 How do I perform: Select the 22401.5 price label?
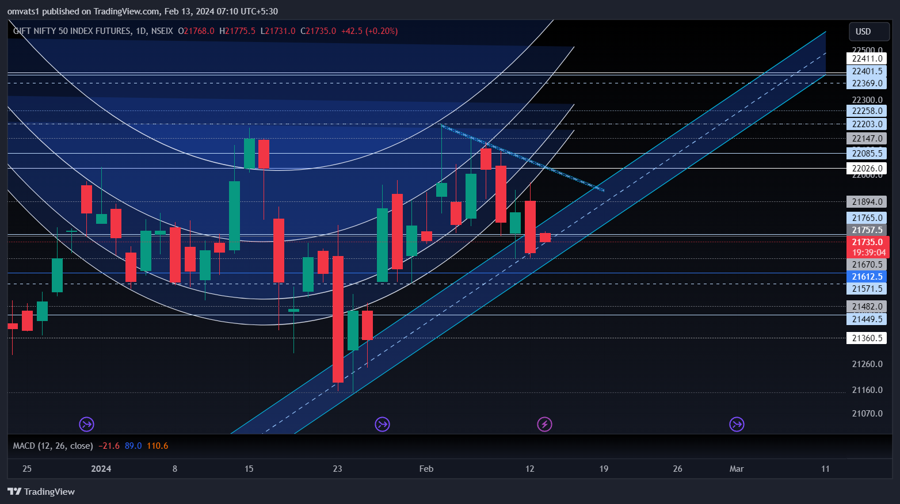pos(867,71)
